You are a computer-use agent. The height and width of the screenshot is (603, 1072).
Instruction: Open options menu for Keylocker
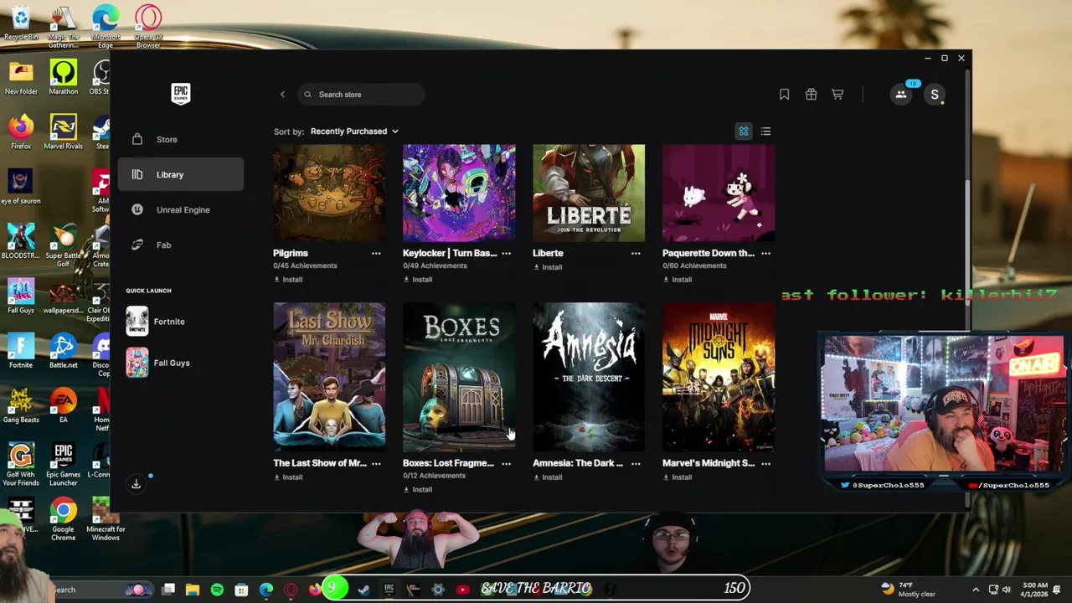coord(506,253)
